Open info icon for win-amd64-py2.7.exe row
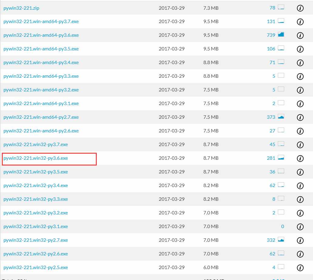313x280 pixels. tap(300, 117)
